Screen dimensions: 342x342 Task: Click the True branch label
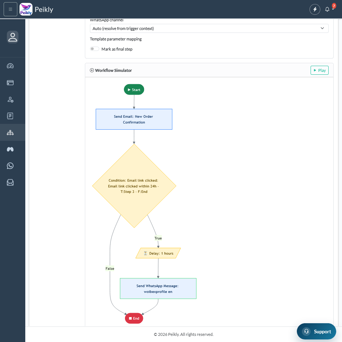tap(158, 238)
